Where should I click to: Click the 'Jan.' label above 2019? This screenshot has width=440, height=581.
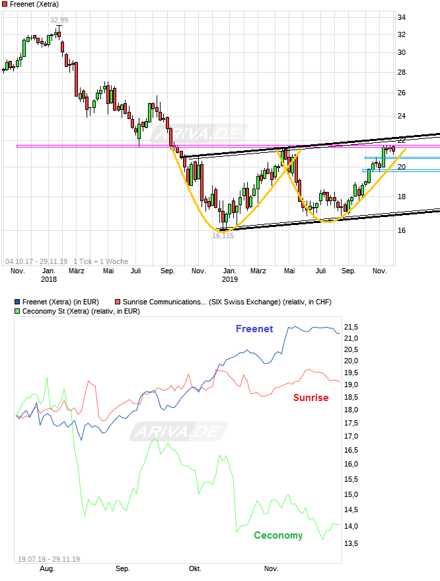229,271
